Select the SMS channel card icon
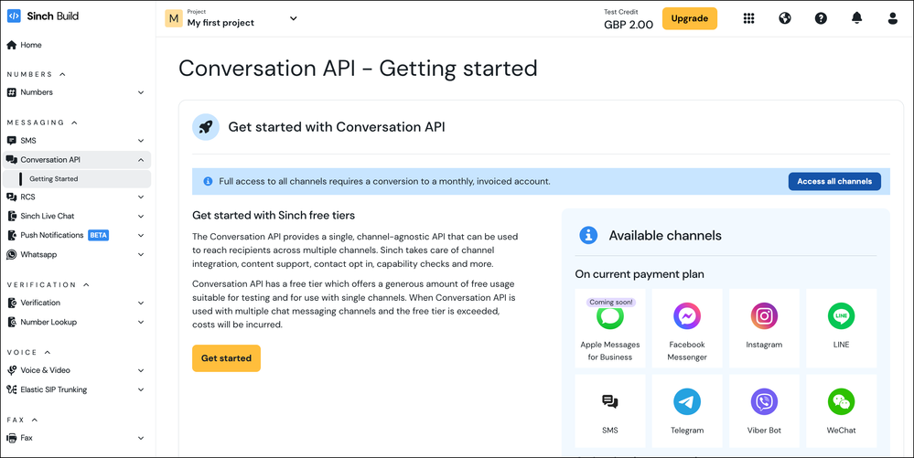The image size is (914, 458). [x=609, y=401]
